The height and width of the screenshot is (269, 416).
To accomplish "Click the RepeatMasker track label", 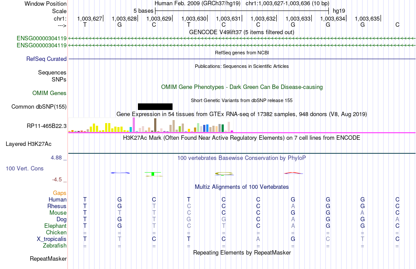I will [48, 258].
